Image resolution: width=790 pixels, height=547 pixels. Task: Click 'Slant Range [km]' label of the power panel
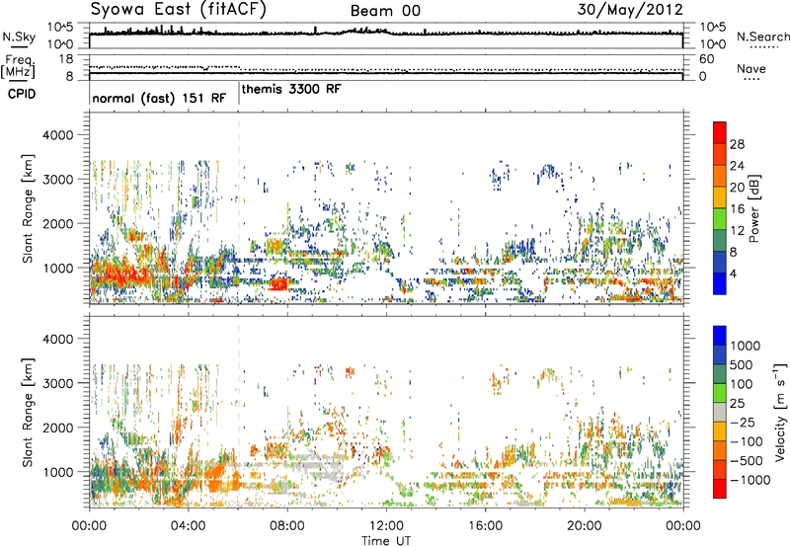[28, 208]
